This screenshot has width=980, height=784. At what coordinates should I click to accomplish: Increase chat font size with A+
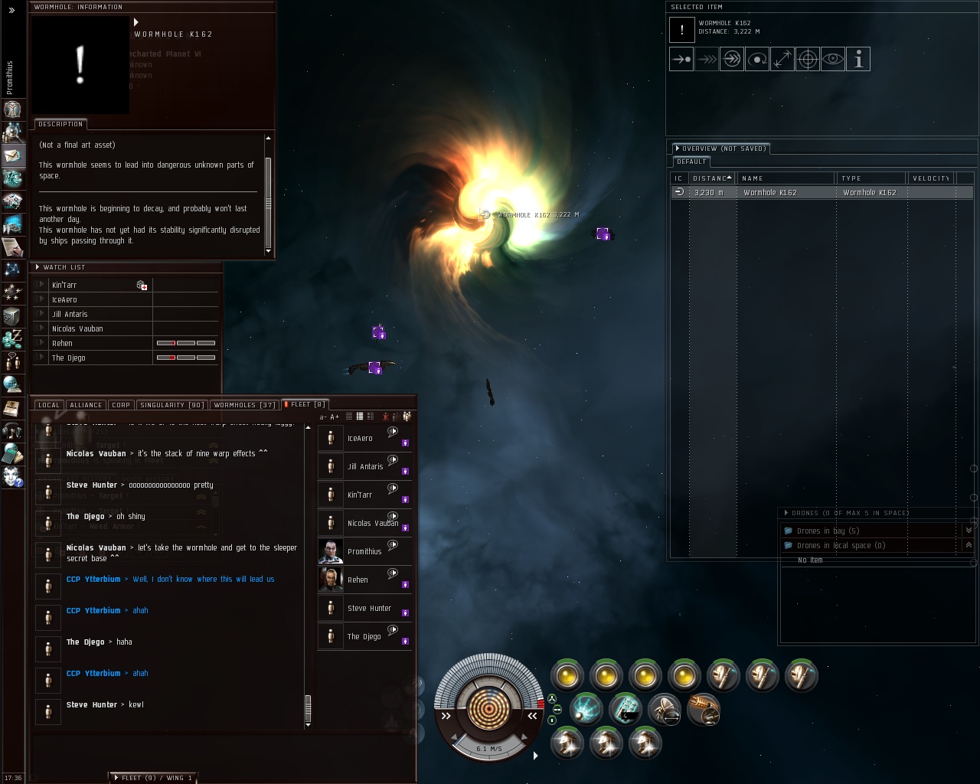tap(335, 417)
